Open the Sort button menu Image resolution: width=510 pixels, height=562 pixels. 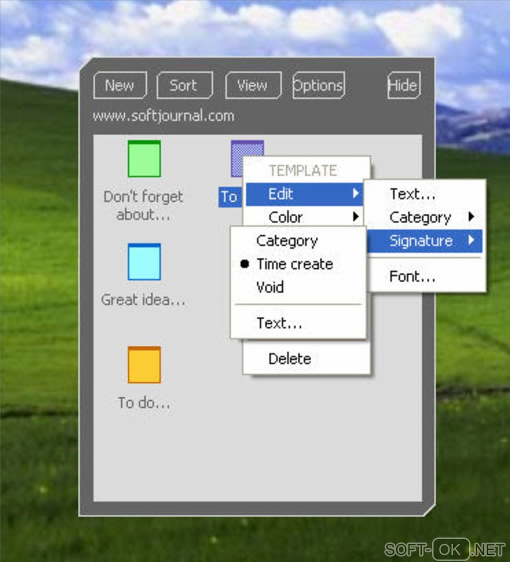(x=185, y=85)
